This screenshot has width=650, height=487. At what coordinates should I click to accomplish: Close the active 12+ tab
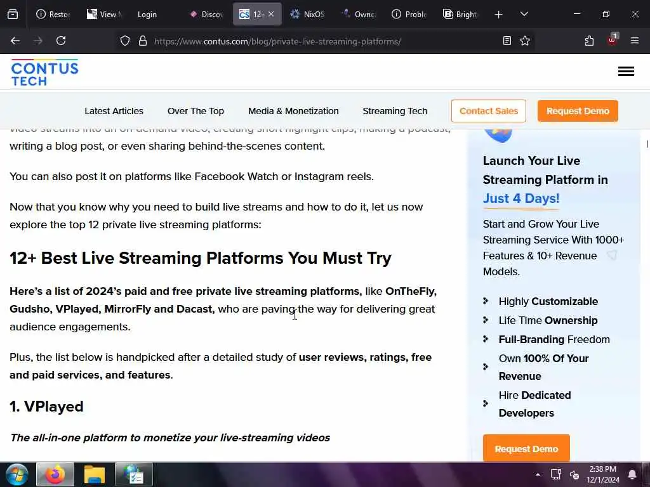(271, 15)
